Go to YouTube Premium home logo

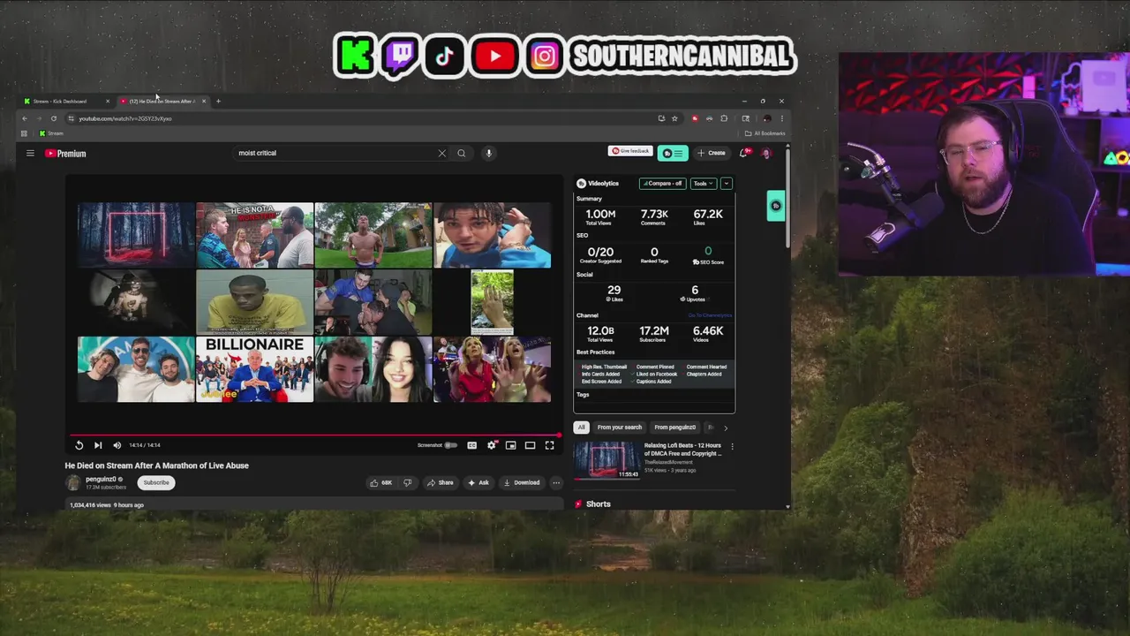pyautogui.click(x=65, y=154)
